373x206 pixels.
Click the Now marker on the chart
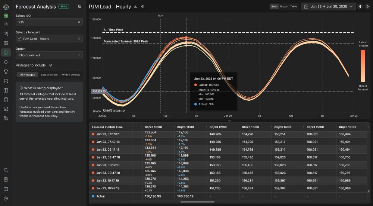click(x=160, y=16)
